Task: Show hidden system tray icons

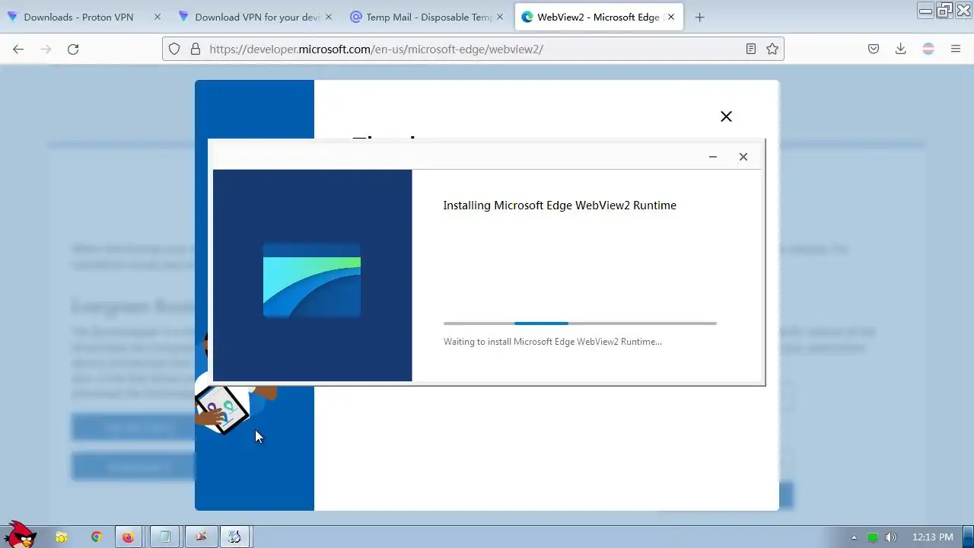Action: pos(854,537)
